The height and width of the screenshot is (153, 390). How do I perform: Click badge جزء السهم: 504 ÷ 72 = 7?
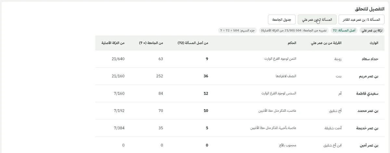pyautogui.click(x=238, y=30)
